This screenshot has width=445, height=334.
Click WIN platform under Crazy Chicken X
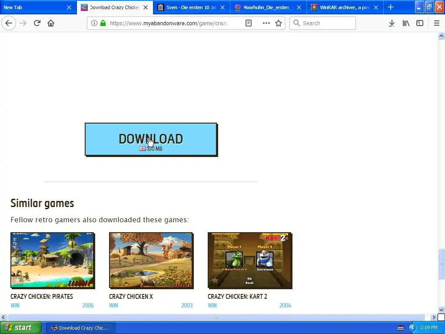113,305
